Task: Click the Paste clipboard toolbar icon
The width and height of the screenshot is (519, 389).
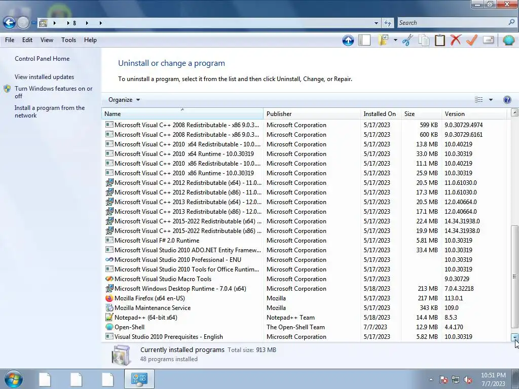Action: coord(439,41)
